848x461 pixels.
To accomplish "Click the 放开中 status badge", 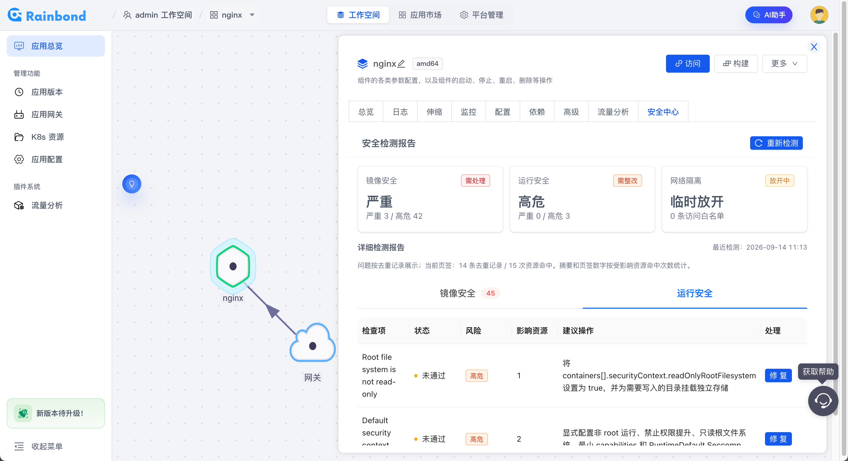I will tap(780, 181).
